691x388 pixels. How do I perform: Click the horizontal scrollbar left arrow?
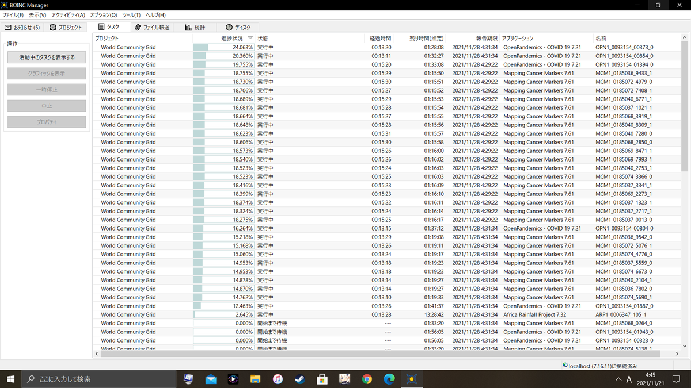tap(97, 355)
